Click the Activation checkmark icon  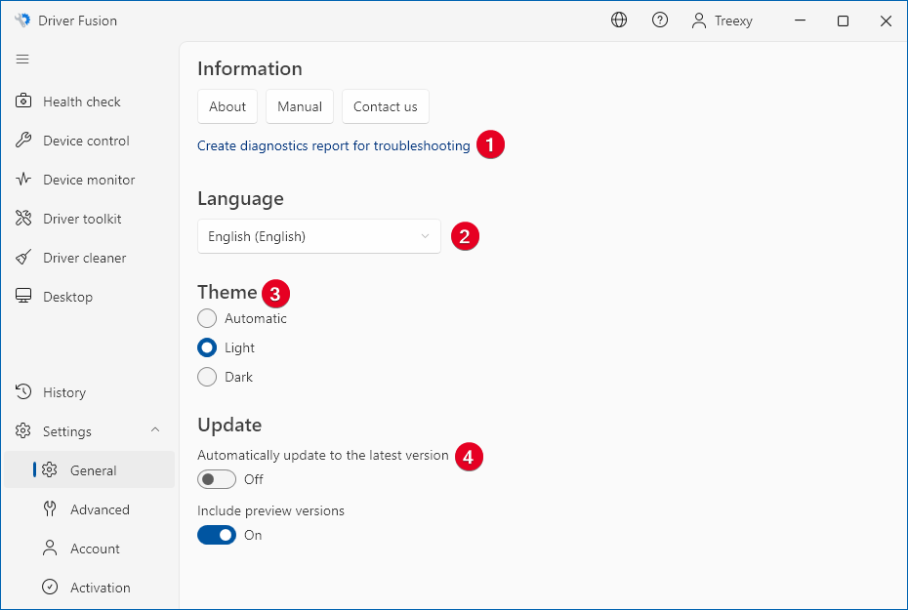pos(50,587)
